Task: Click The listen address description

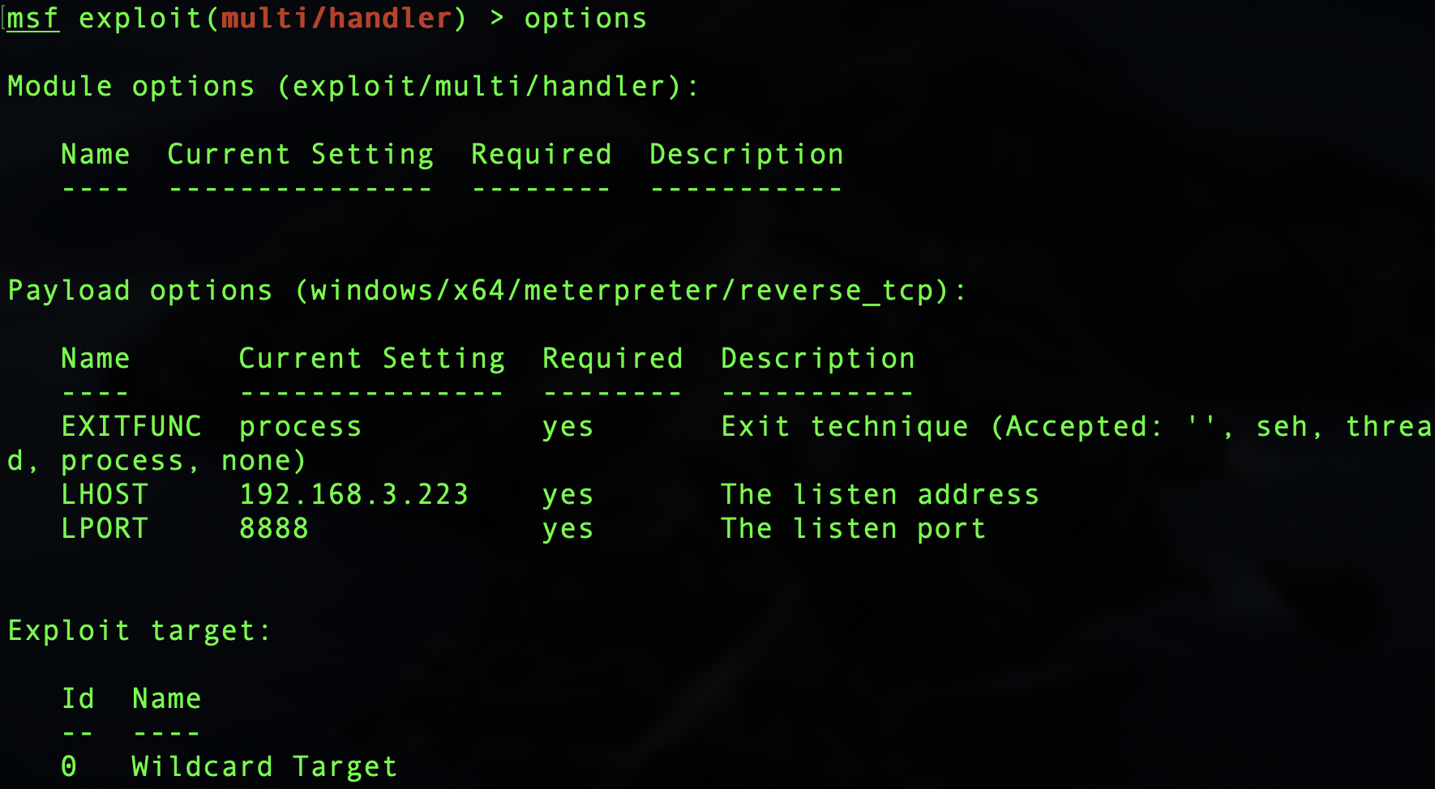Action: [x=880, y=495]
